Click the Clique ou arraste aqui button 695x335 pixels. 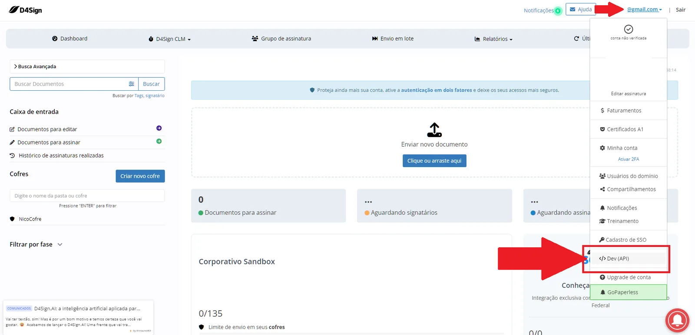[x=434, y=161]
